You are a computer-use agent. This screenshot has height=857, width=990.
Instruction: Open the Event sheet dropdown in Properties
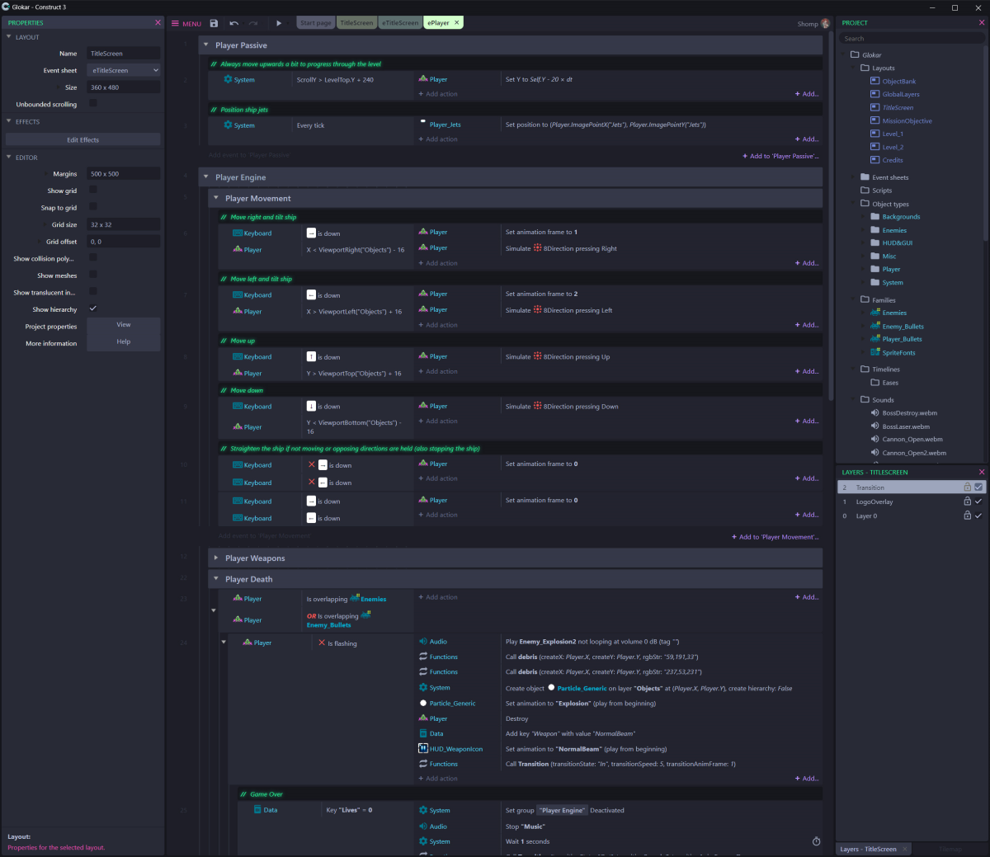123,70
